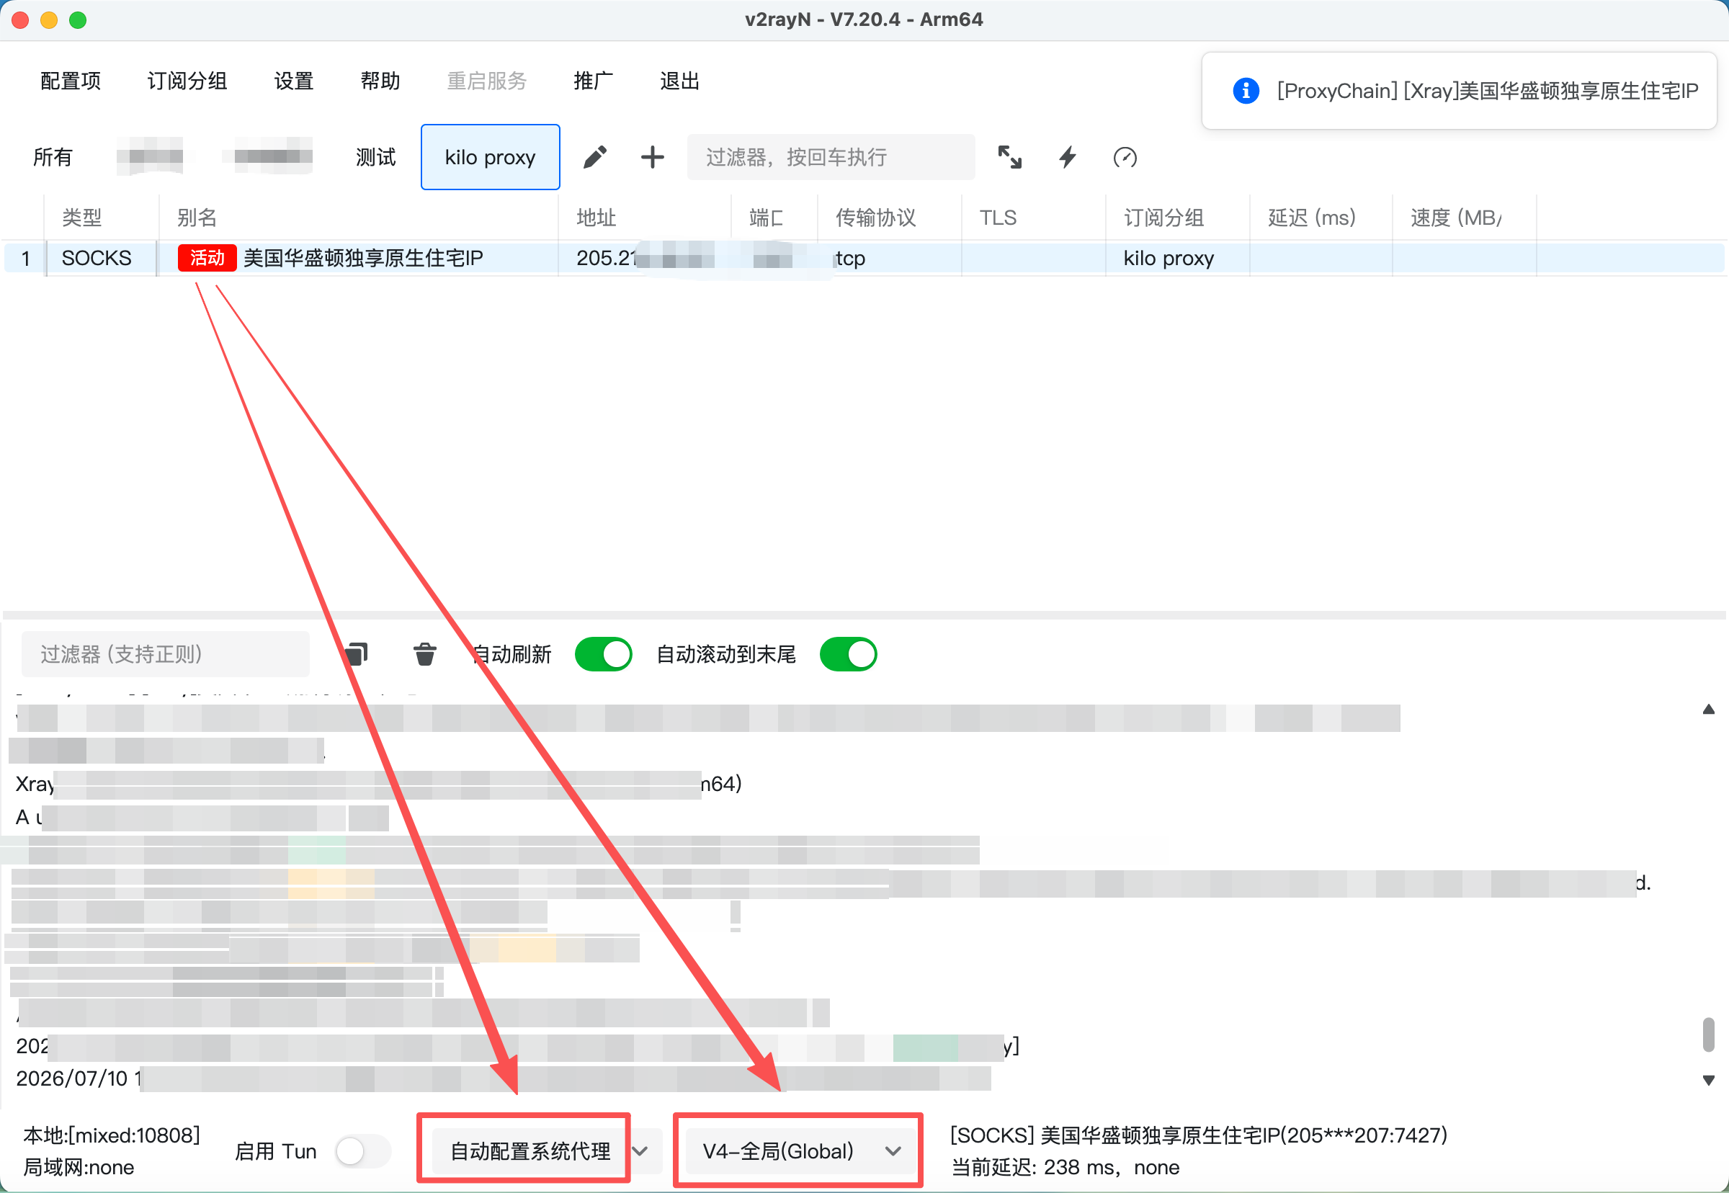Sort by the 延迟 (ms) column header
This screenshot has width=1729, height=1193.
click(x=1322, y=218)
